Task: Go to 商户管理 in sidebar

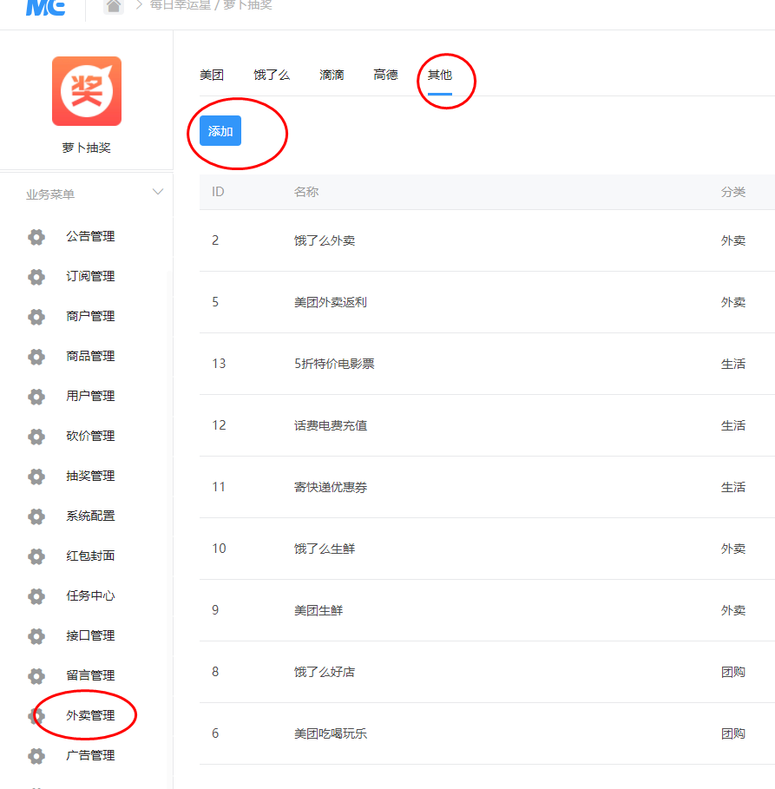Action: (x=90, y=316)
